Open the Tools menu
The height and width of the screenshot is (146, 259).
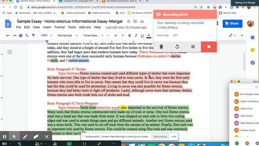click(72, 27)
